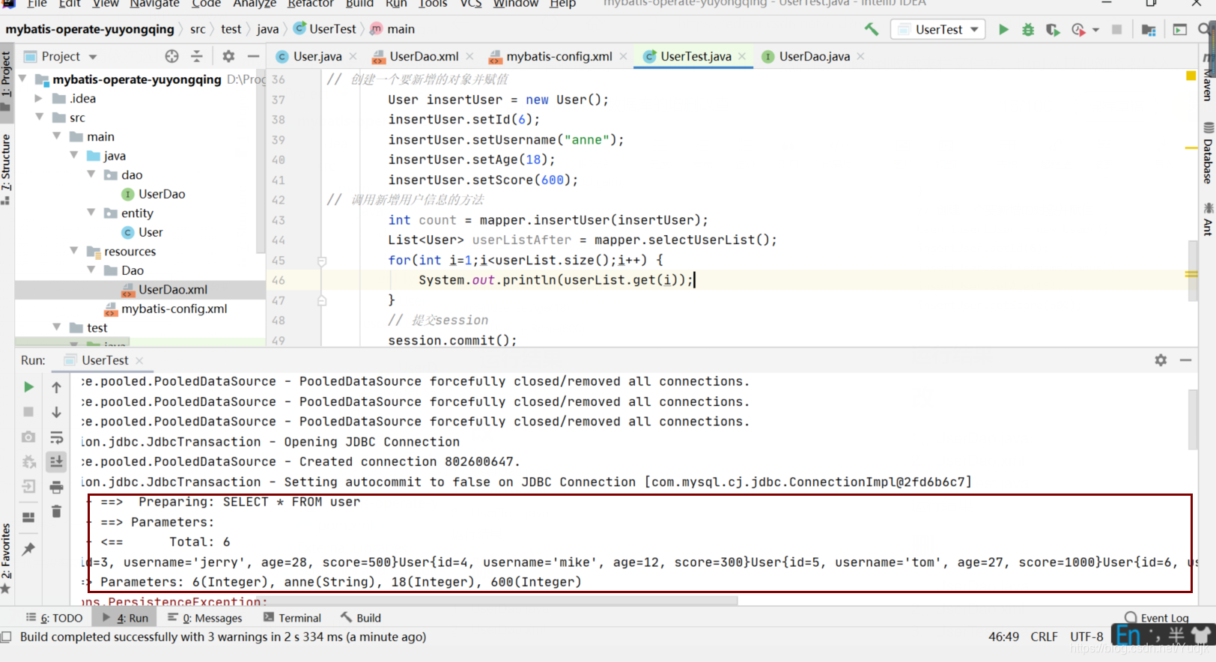Rerun UserTest in Run panel
1216x662 pixels.
(28, 387)
